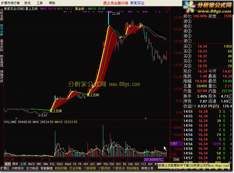Open the 个股评级 link
Image resolution: width=234 pixels, height=173 pixels.
(104, 168)
